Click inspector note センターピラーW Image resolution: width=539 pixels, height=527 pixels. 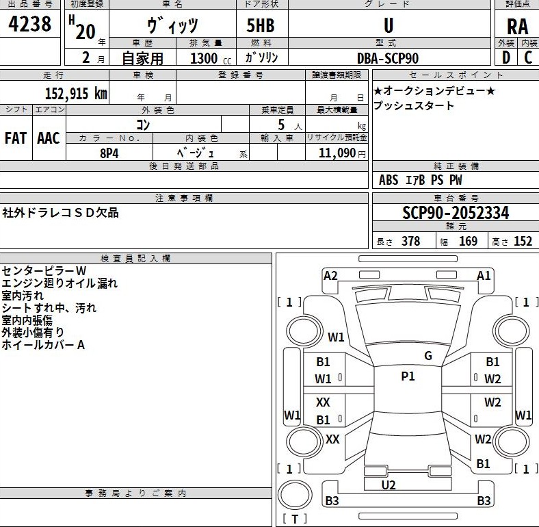(x=44, y=271)
